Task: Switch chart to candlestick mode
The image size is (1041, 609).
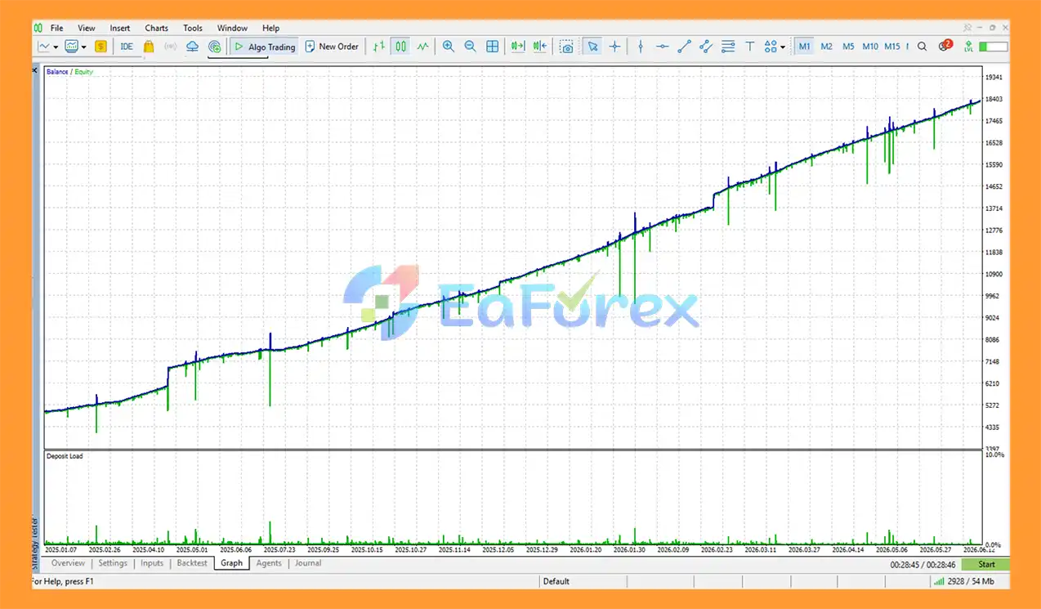Action: [400, 47]
